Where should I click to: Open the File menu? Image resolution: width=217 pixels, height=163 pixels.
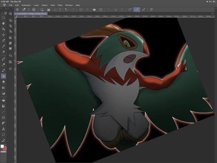tap(11, 5)
